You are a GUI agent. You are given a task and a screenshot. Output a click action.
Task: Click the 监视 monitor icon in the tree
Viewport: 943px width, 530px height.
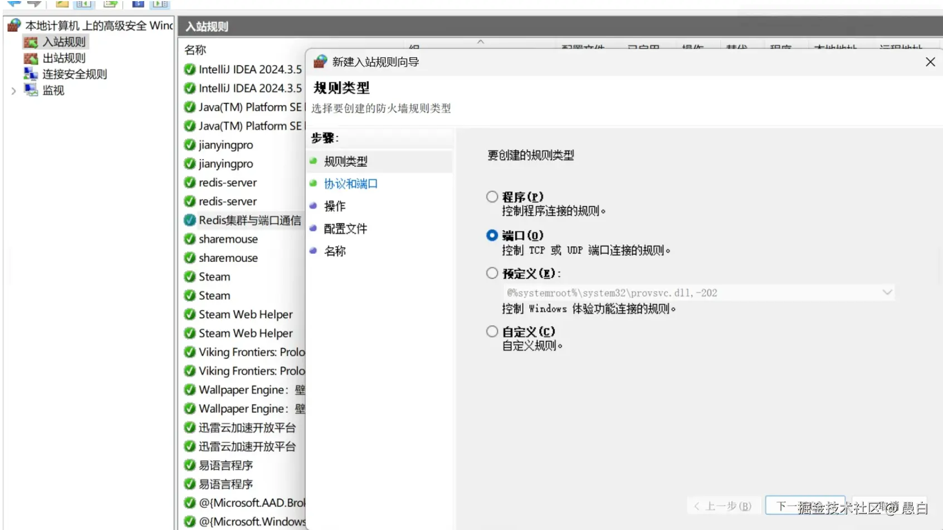click(x=31, y=90)
